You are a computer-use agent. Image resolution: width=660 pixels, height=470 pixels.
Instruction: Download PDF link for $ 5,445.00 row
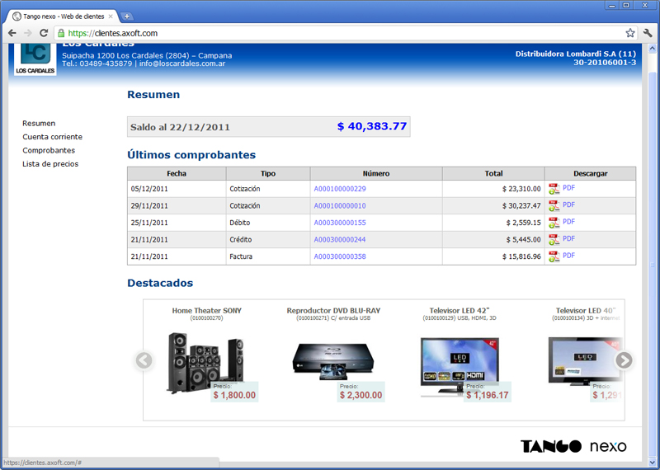[568, 238]
